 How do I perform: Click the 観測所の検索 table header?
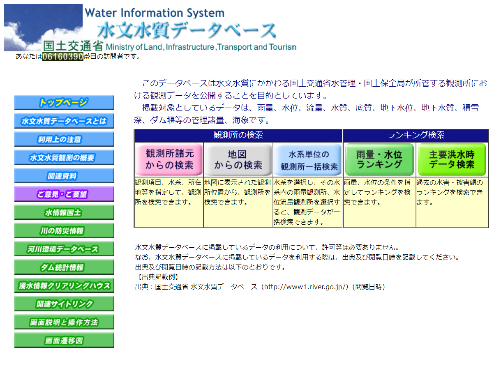coord(238,135)
